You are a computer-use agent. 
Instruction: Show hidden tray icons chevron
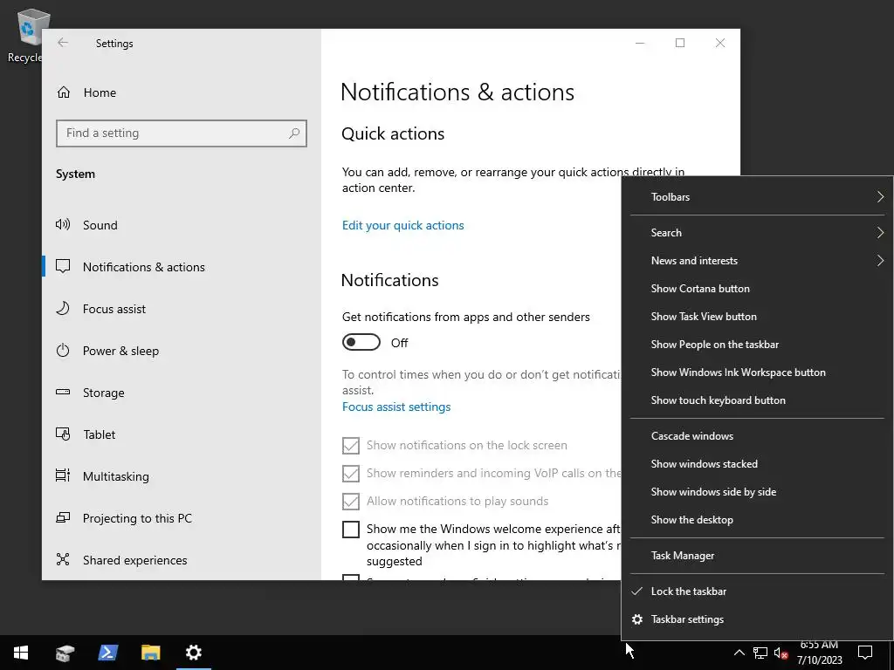tap(739, 653)
